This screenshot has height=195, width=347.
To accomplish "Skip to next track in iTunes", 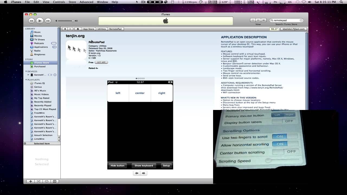I will point(48,21).
